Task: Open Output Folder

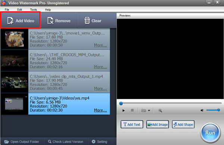Action: (x=22, y=142)
